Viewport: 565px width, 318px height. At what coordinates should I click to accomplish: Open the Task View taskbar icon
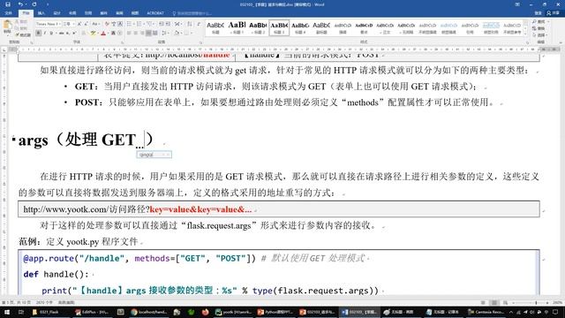pos(21,312)
